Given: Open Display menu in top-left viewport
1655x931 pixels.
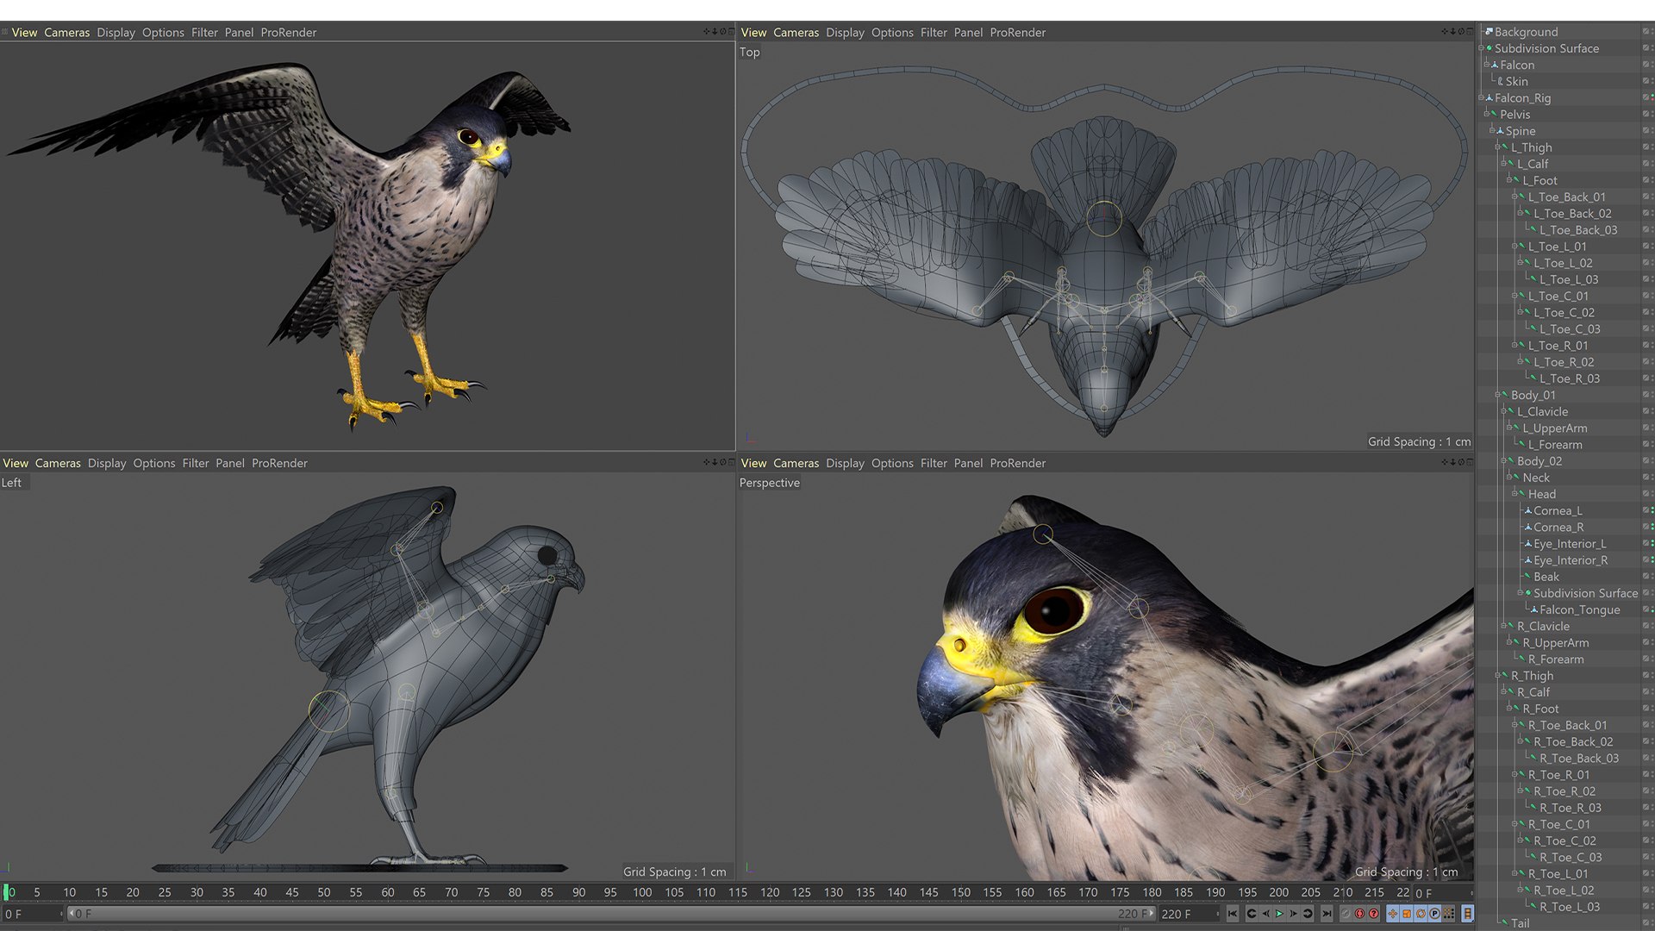Looking at the screenshot, I should tap(116, 32).
